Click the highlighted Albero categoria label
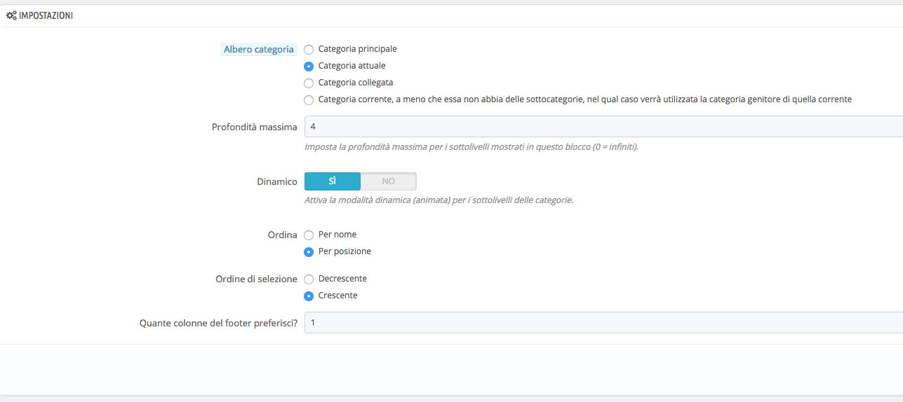The height and width of the screenshot is (402, 903). click(x=259, y=50)
